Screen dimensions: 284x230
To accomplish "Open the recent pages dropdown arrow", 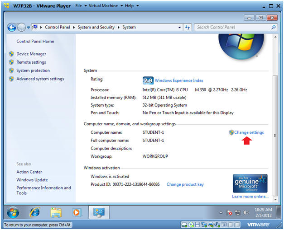I will 29,28.
